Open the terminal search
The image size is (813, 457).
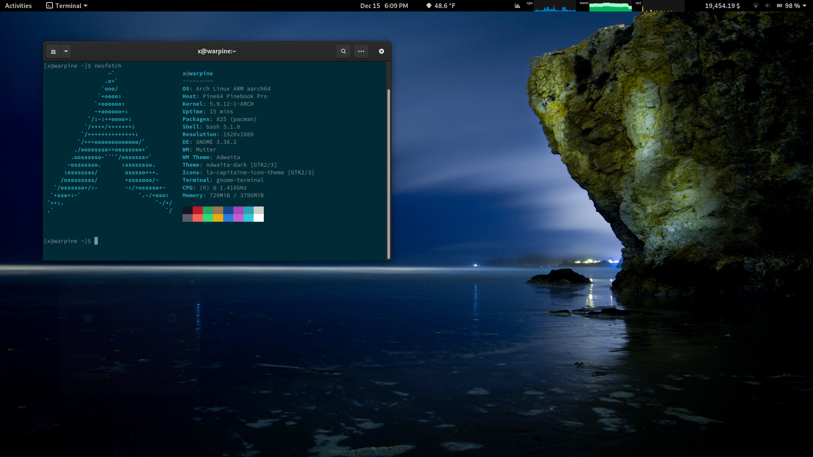(x=343, y=51)
